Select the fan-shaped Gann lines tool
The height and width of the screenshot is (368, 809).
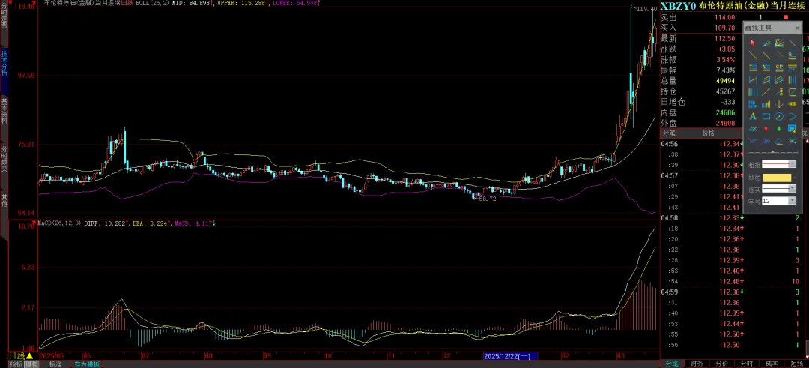tap(779, 43)
